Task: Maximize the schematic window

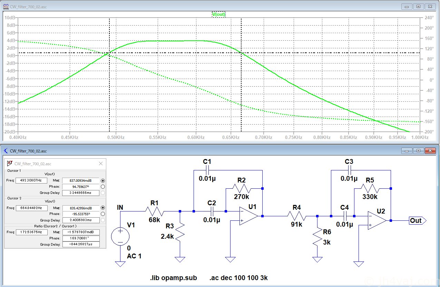Action: pos(418,151)
